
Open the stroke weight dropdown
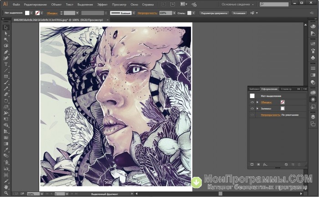coord(77,13)
